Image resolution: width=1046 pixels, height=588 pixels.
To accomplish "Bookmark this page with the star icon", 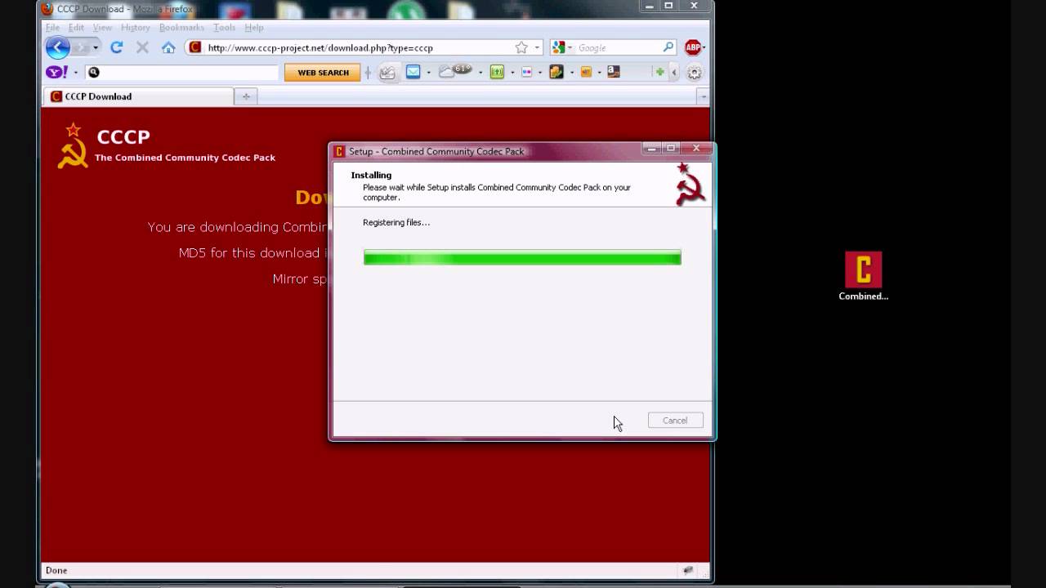I will coord(521,47).
